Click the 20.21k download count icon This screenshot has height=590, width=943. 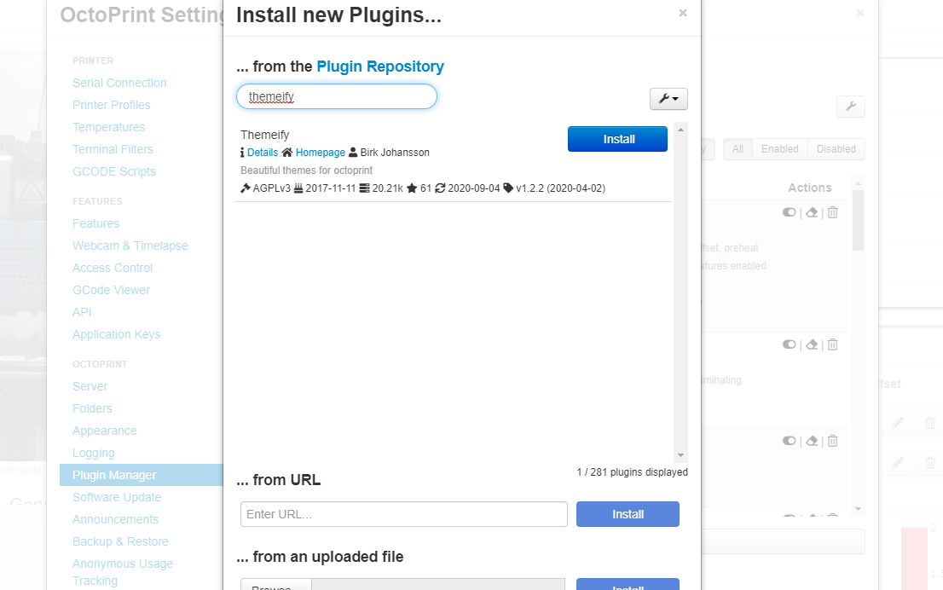coord(364,188)
